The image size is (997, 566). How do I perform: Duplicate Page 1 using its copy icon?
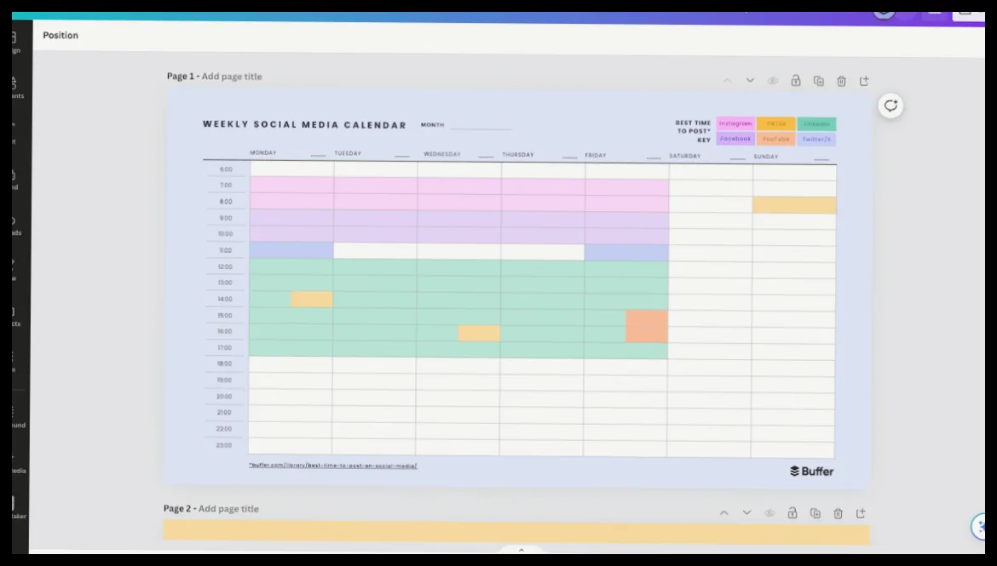tap(818, 81)
